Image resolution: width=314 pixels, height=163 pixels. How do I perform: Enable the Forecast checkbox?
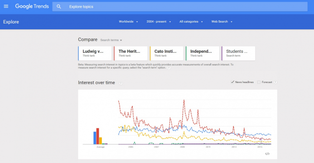click(259, 82)
